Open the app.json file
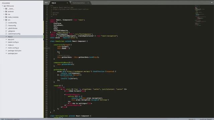The image size is (214, 120). tap(11, 39)
